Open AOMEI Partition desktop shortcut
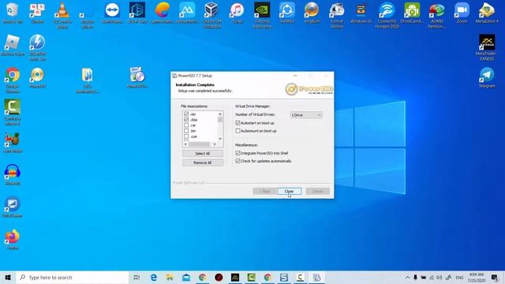Image resolution: width=505 pixels, height=284 pixels. click(436, 15)
